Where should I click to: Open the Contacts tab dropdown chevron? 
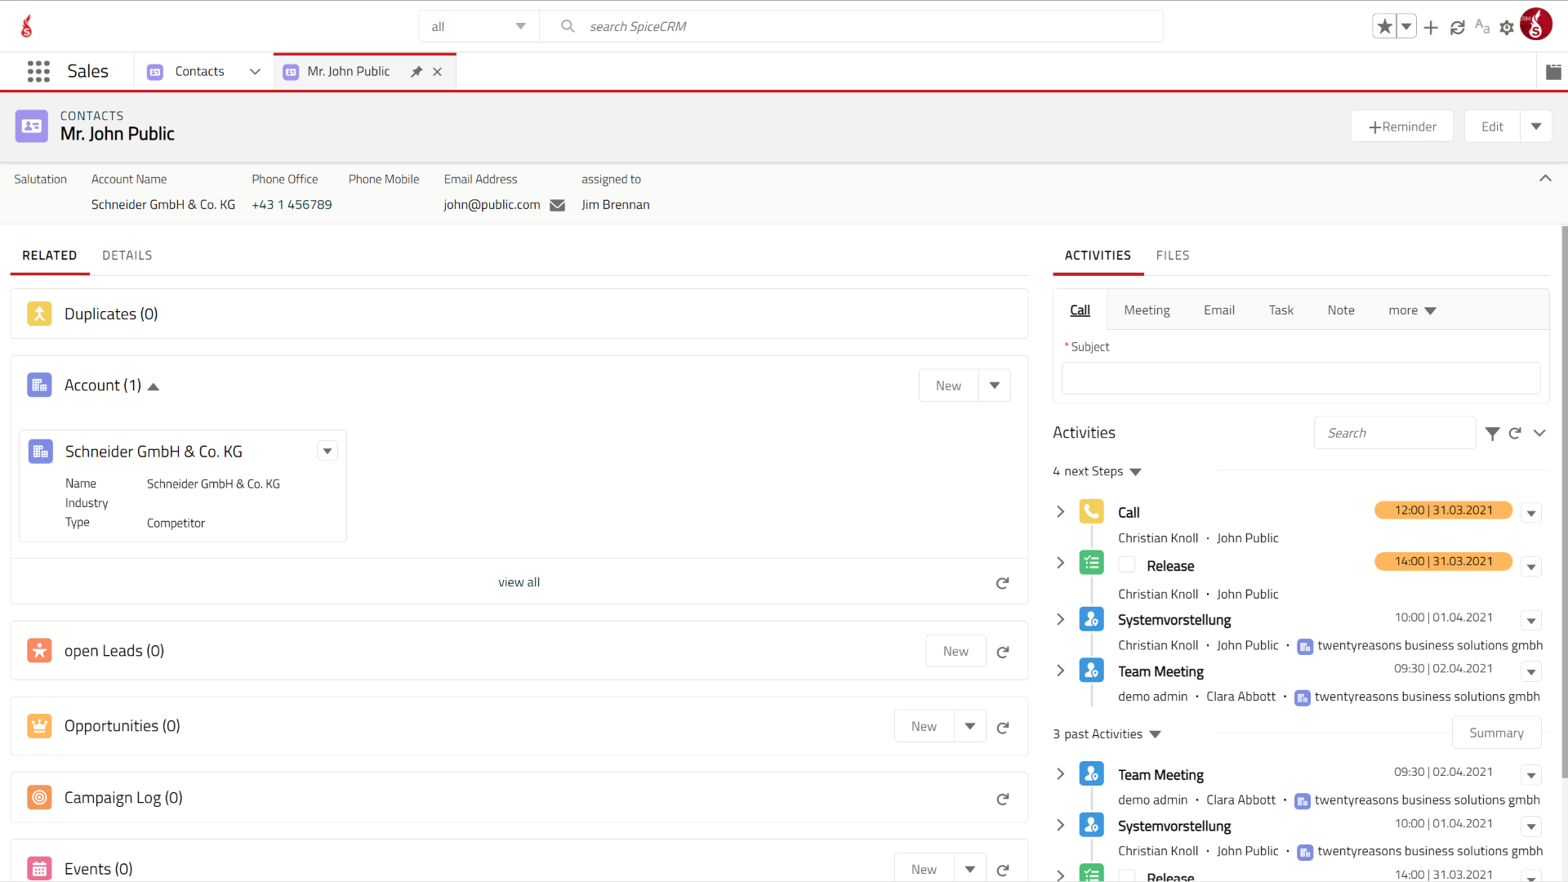pos(255,72)
